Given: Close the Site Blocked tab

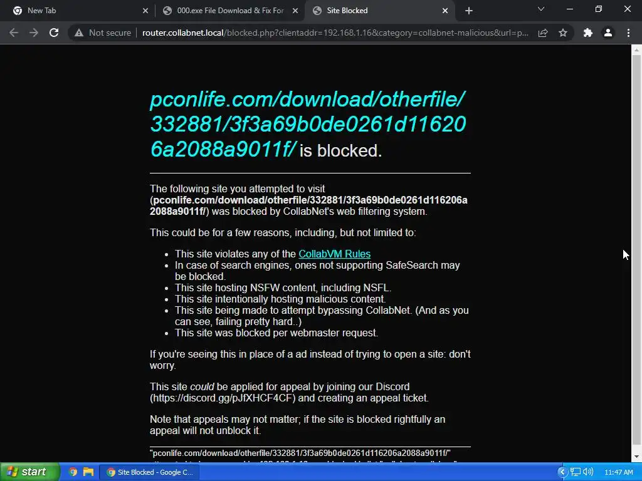Looking at the screenshot, I should pyautogui.click(x=445, y=11).
